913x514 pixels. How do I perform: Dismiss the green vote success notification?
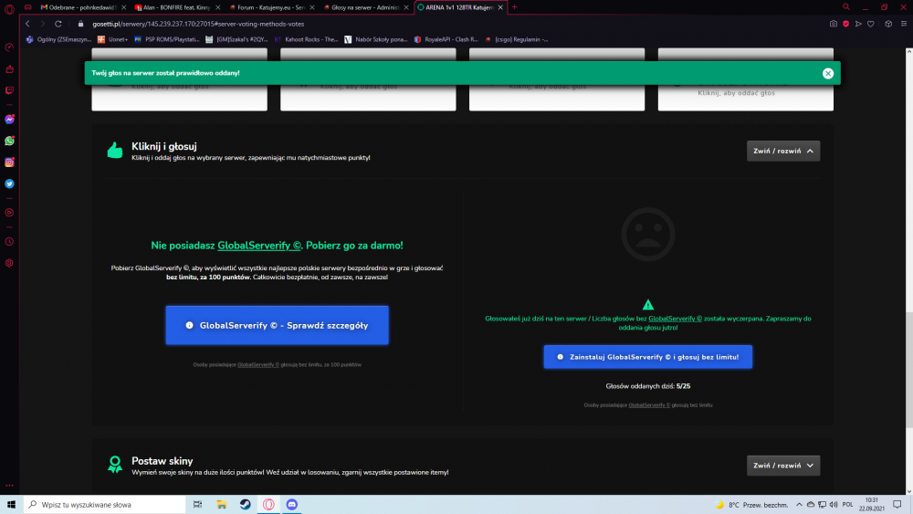pos(827,73)
